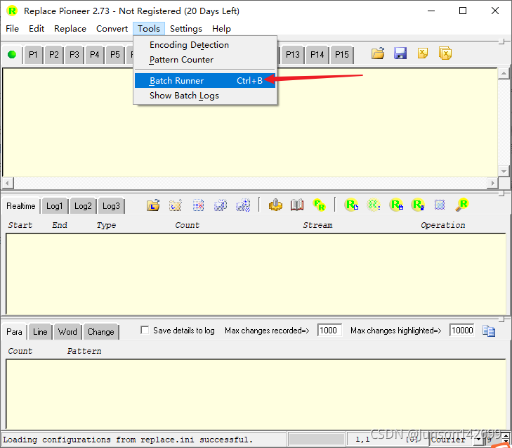Switch to the P15 tab
This screenshot has width=512, height=448.
tap(342, 55)
